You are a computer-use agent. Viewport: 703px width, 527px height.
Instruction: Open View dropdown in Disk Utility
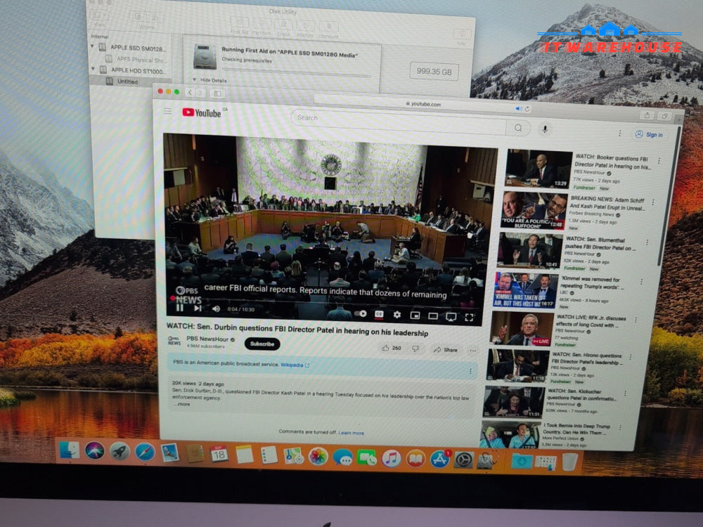point(98,18)
